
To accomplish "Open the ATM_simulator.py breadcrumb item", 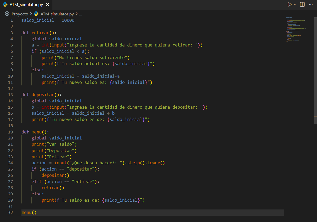I will [57, 14].
